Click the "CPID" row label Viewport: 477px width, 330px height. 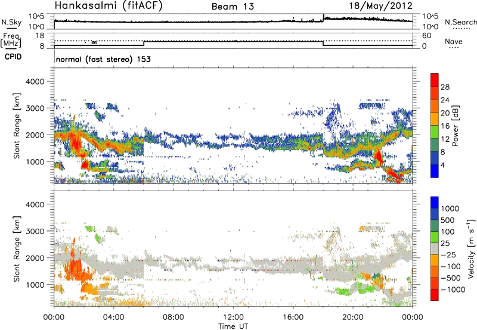click(x=13, y=57)
